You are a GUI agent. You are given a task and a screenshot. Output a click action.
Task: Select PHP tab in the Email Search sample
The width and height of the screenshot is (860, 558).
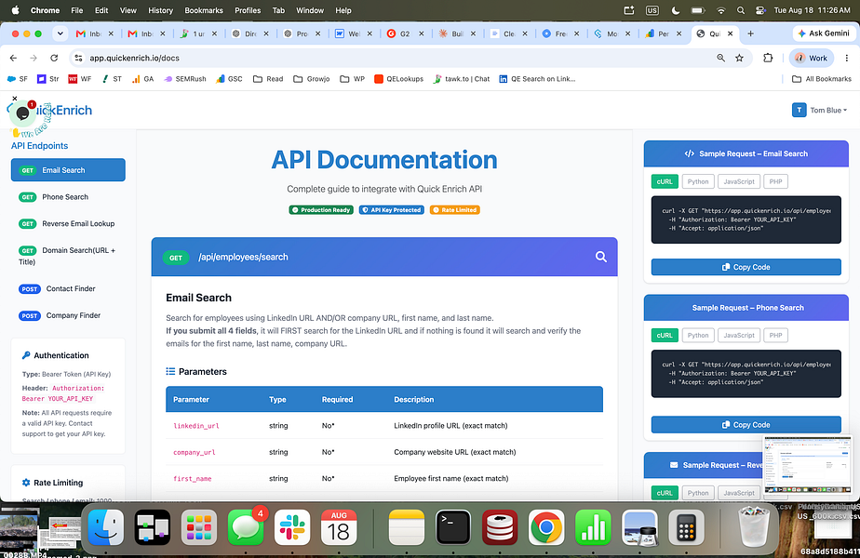(x=775, y=181)
